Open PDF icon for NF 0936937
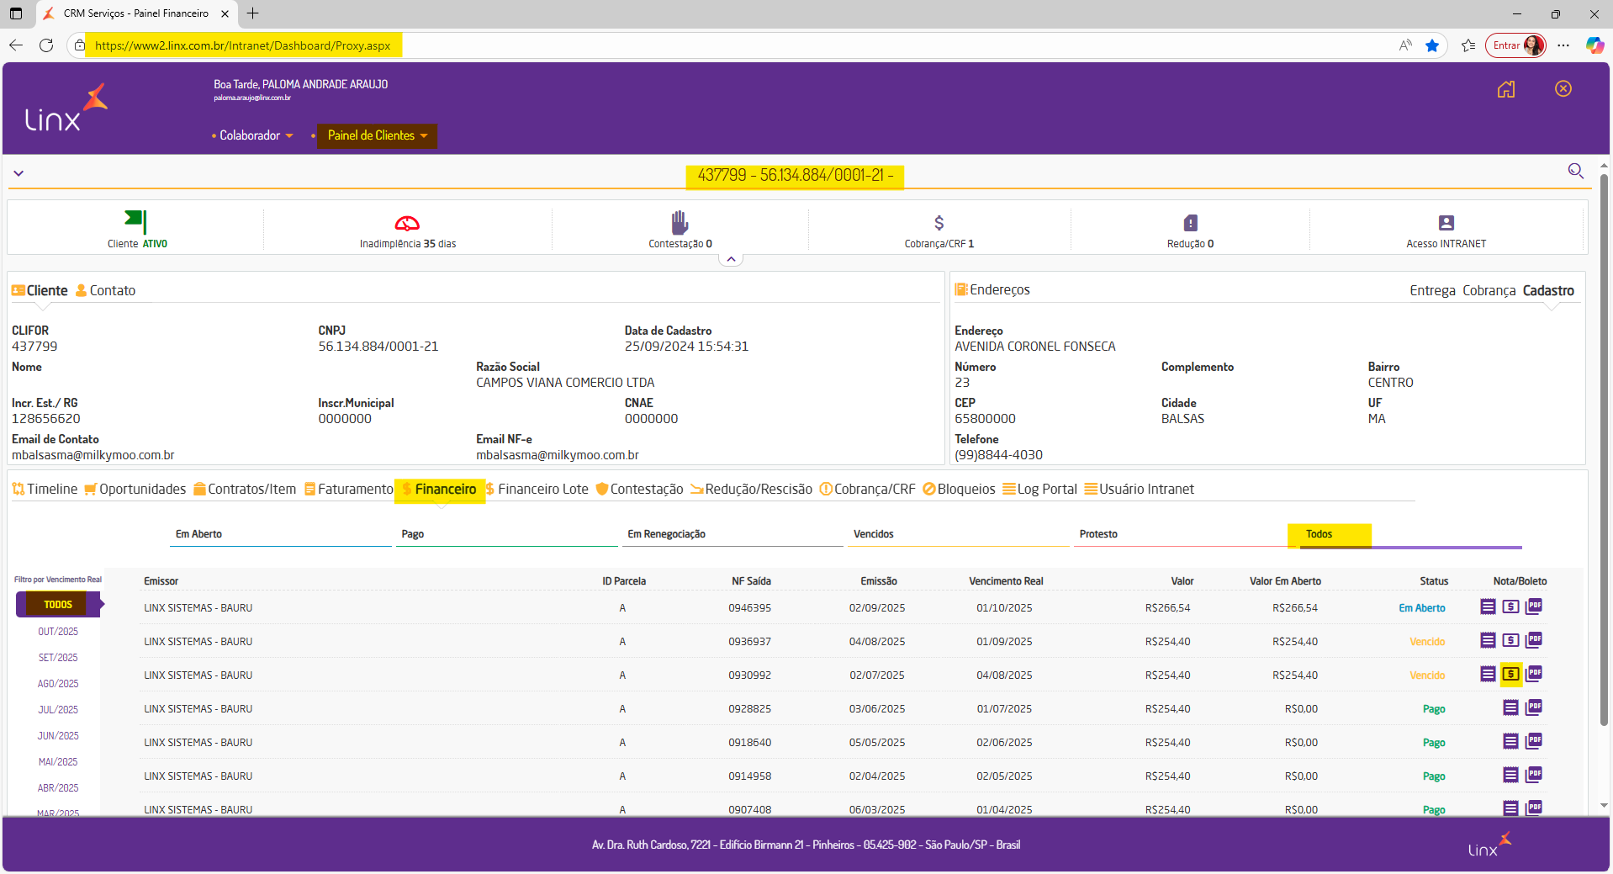The height and width of the screenshot is (874, 1613). point(1534,640)
